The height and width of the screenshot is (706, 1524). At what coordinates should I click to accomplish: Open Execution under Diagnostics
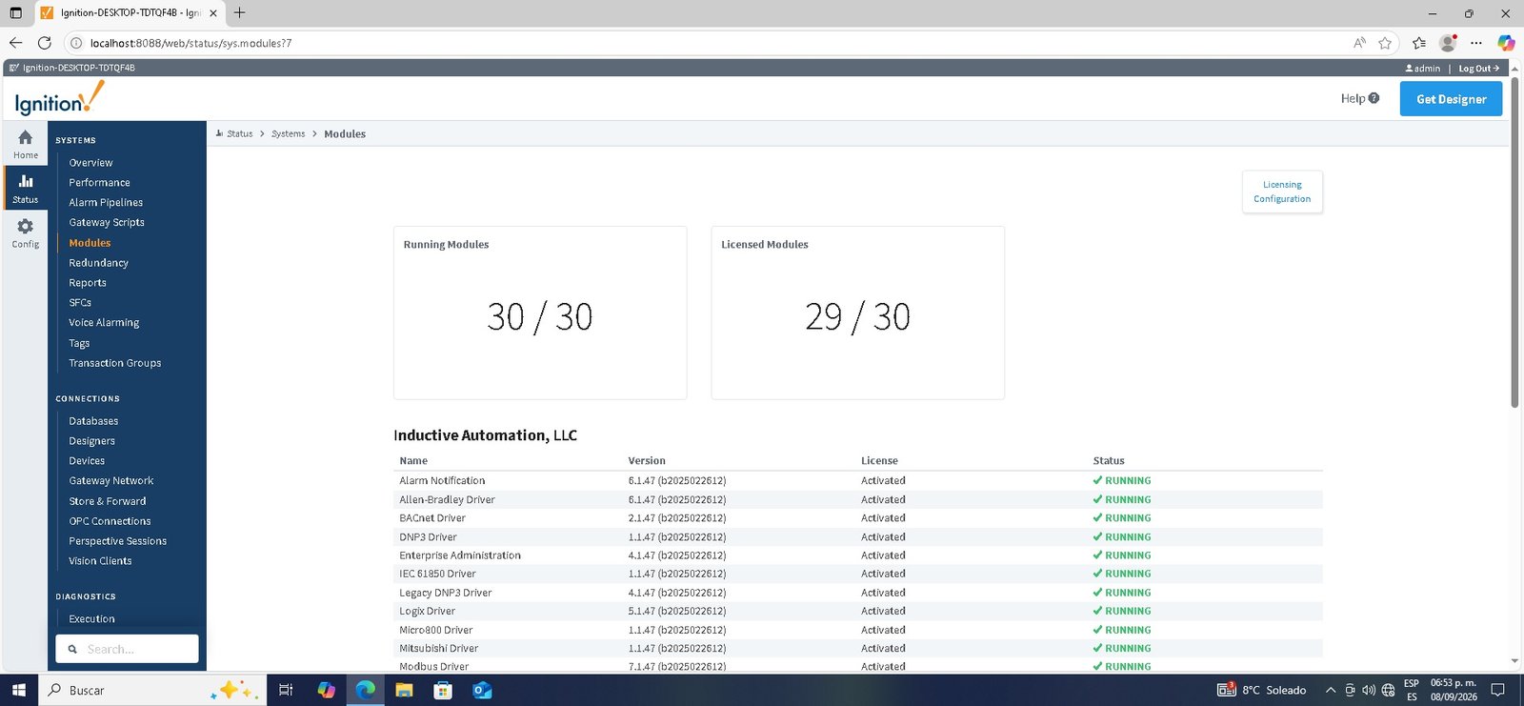coord(91,619)
